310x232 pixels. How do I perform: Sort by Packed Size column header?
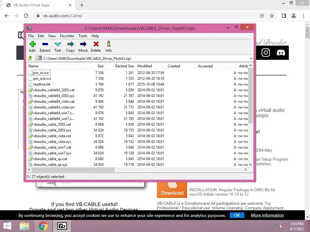[x=120, y=66]
